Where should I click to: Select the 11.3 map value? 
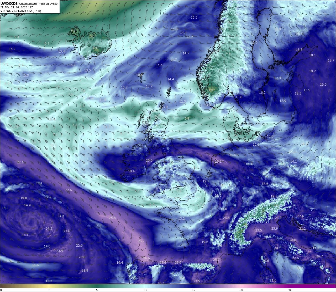pyautogui.click(x=249, y=164)
